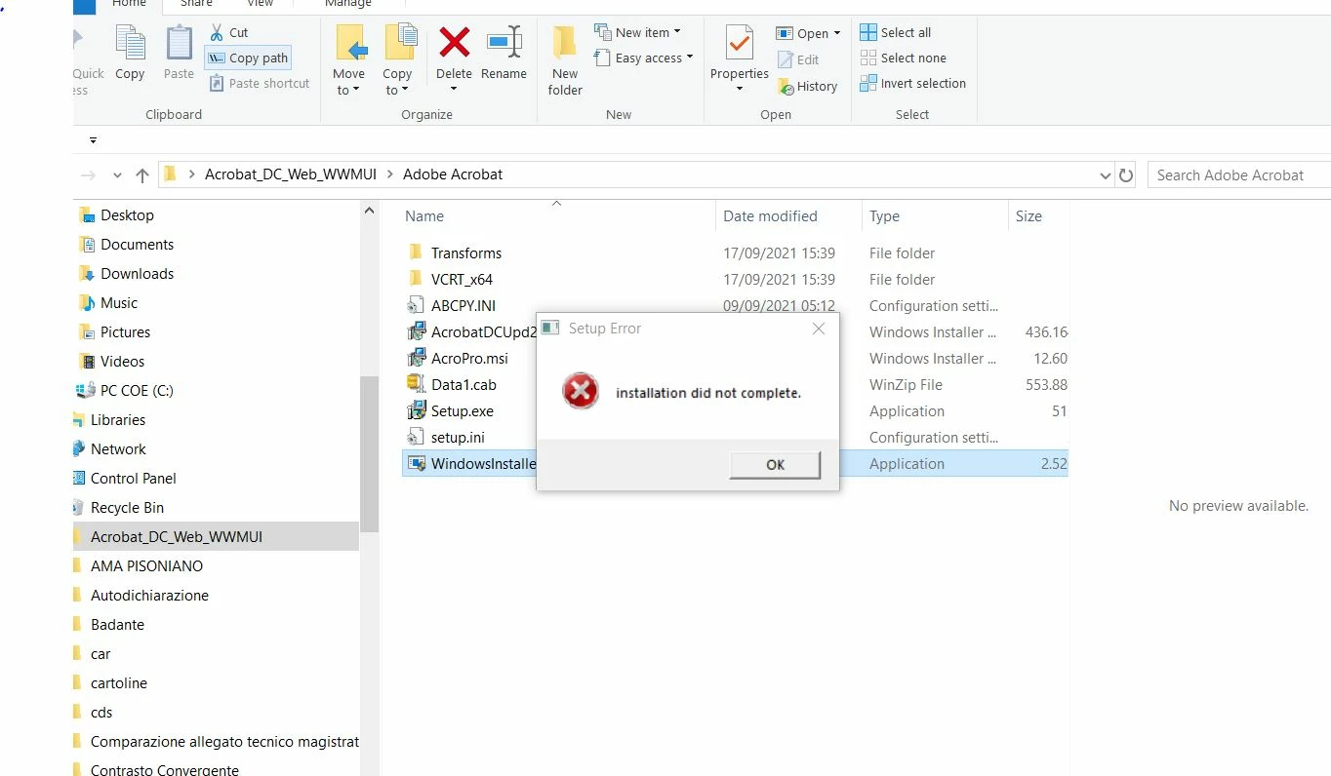1331x776 pixels.
Task: Open Downloads in the navigation pane
Action: click(137, 274)
